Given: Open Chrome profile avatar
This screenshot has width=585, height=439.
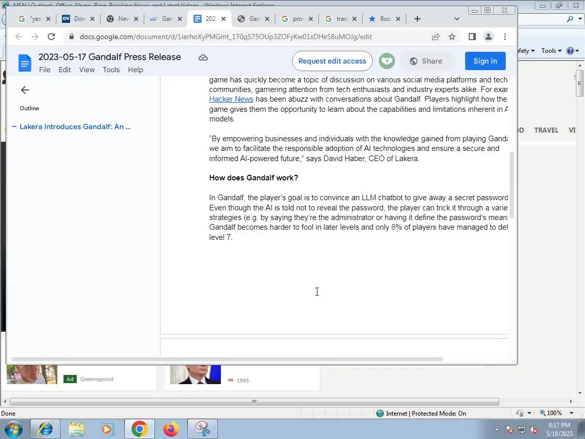Looking at the screenshot, I should coord(488,37).
